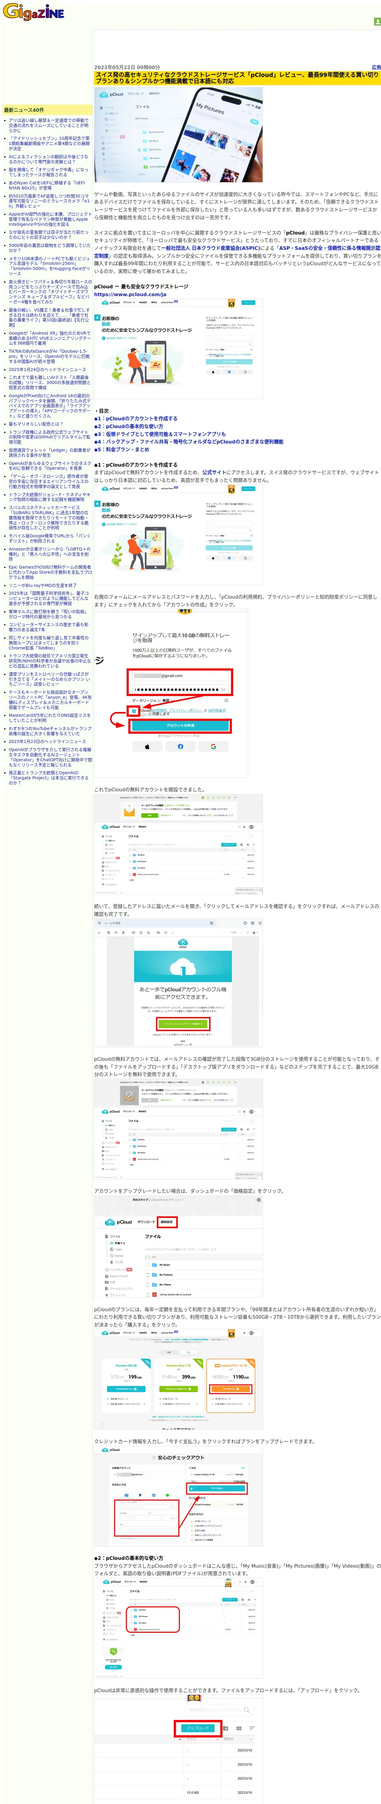This screenshot has height=1804, width=381.
Task: Open ソニーがBlu-rayやMDの生産を終了 story
Action: 43,585
